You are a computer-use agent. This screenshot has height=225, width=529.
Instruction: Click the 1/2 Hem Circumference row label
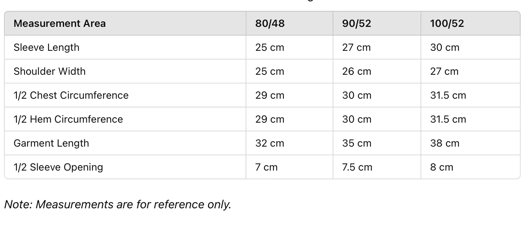68,119
